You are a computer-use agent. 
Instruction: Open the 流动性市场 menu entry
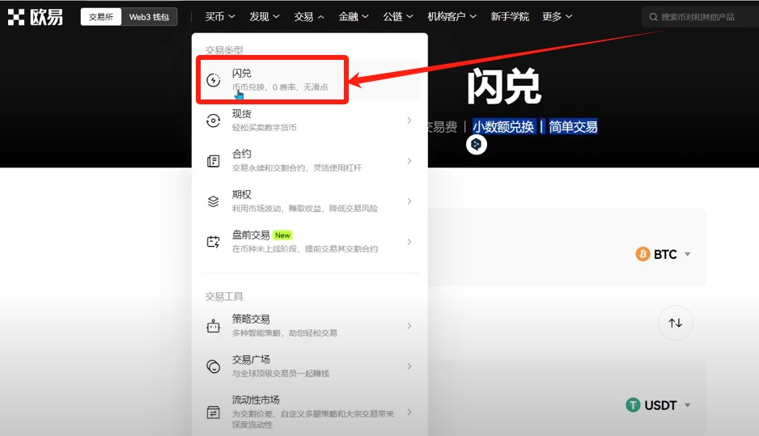310,412
